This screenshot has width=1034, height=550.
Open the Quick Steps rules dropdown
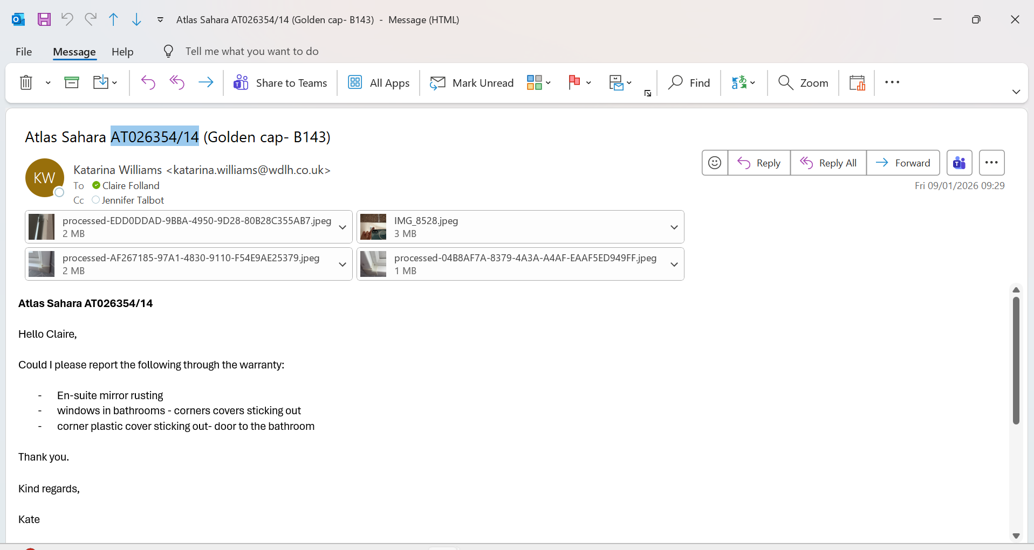coord(620,82)
